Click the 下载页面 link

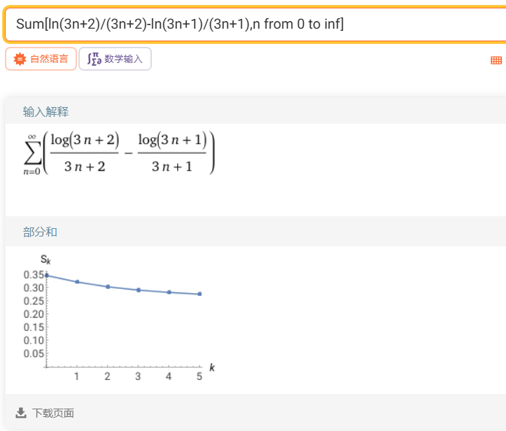53,413
